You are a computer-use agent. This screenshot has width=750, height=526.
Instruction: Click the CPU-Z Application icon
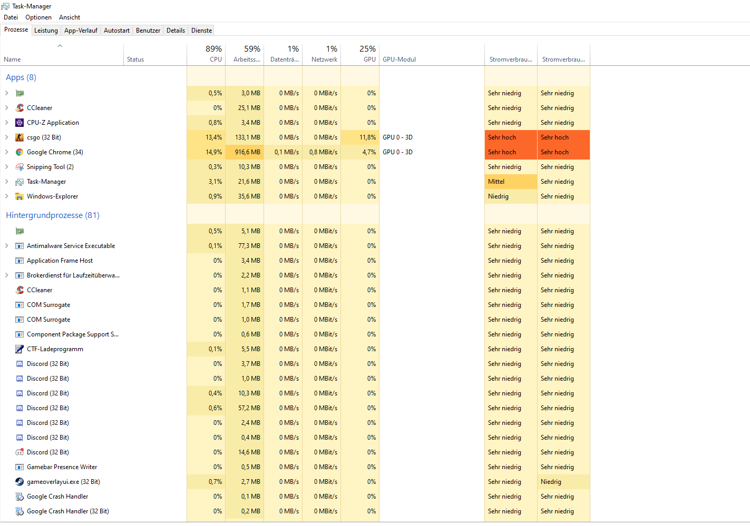[20, 123]
